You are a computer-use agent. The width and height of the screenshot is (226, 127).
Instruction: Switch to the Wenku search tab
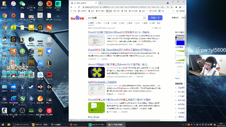click(x=137, y=23)
